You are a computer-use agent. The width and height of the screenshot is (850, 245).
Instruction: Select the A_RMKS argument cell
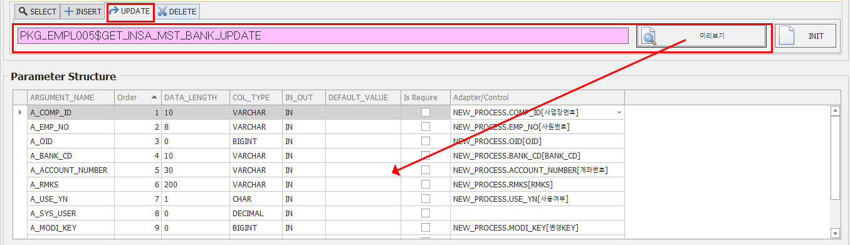click(70, 184)
